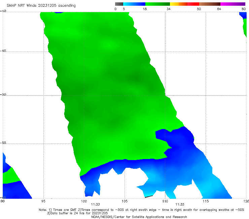This screenshot has width=249, height=219.
Task: Click the note 'Times are GMT' line
Action: pos(141,210)
